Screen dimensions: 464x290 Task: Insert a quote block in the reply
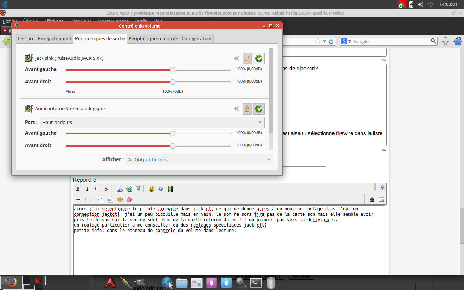(x=101, y=200)
